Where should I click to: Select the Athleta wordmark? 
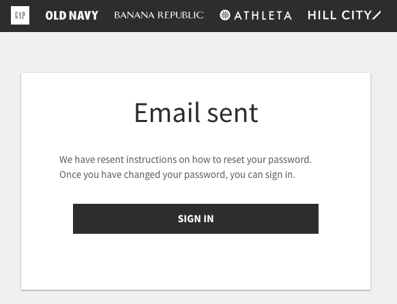tap(263, 16)
